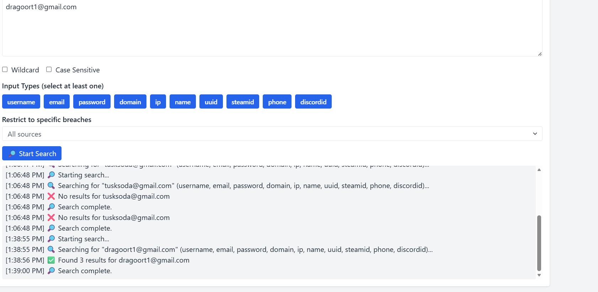598x292 pixels.
Task: Click into the search query text area
Action: click(272, 28)
